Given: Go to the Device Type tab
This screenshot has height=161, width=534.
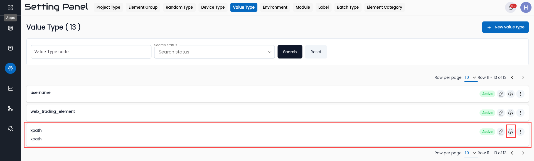Looking at the screenshot, I should coord(213,7).
